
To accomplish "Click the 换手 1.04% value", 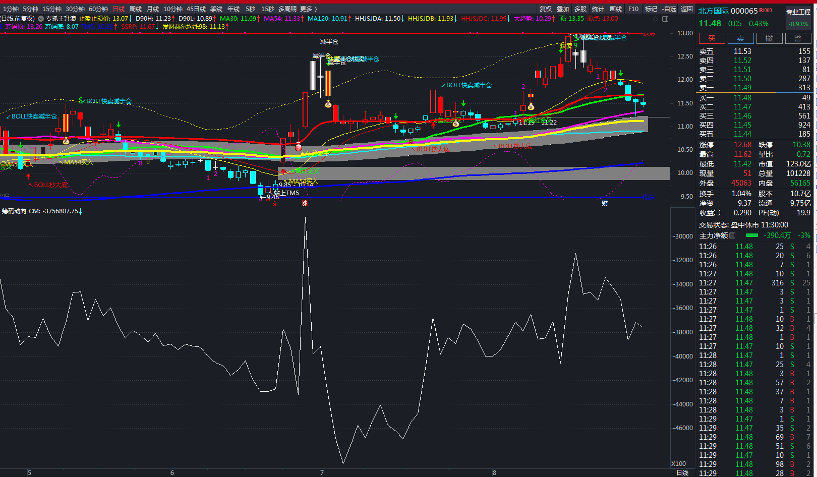I will pyautogui.click(x=741, y=194).
